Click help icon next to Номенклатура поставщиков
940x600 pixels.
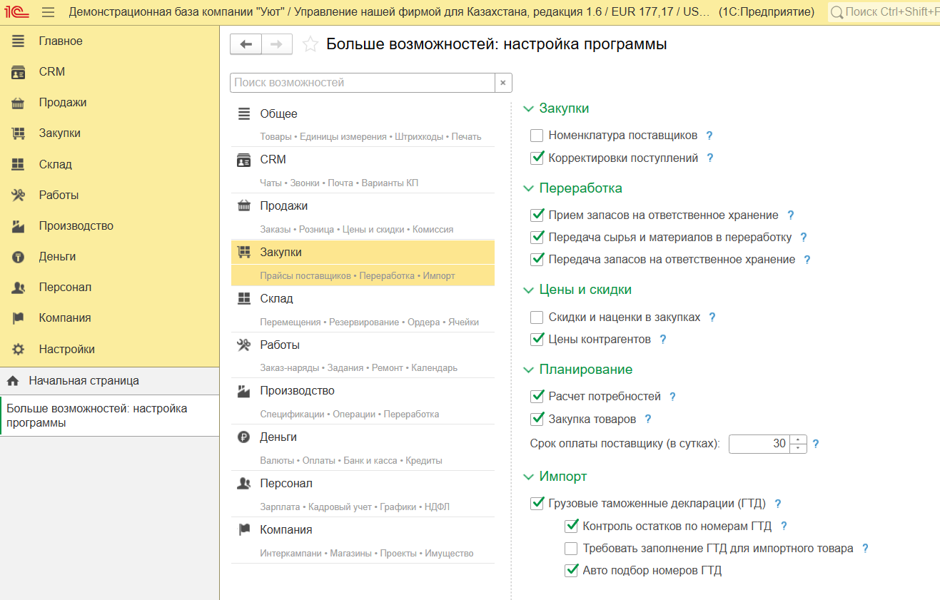tap(709, 136)
